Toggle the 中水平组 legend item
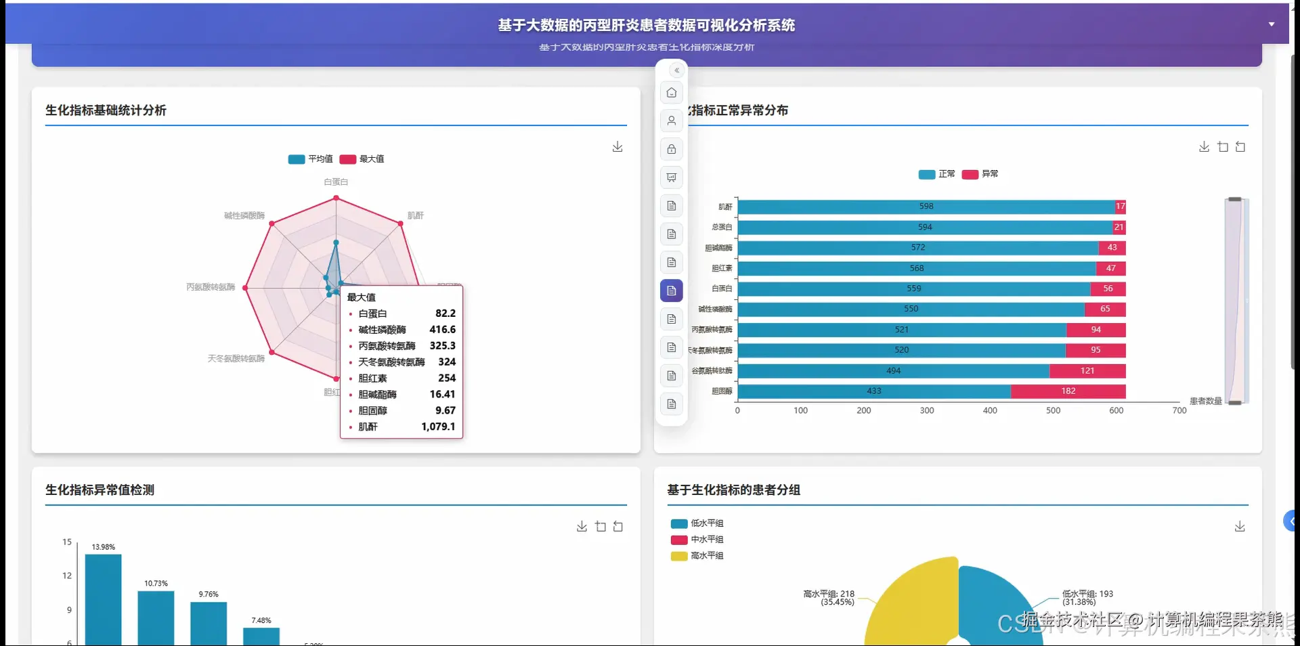Viewport: 1300px width, 646px height. click(x=697, y=540)
